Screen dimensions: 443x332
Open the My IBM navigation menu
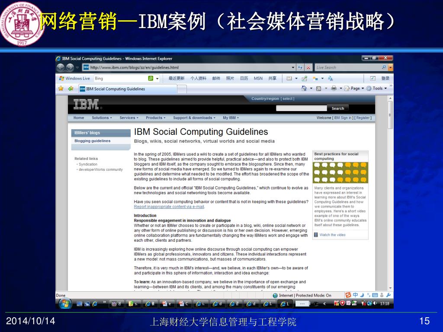[231, 118]
